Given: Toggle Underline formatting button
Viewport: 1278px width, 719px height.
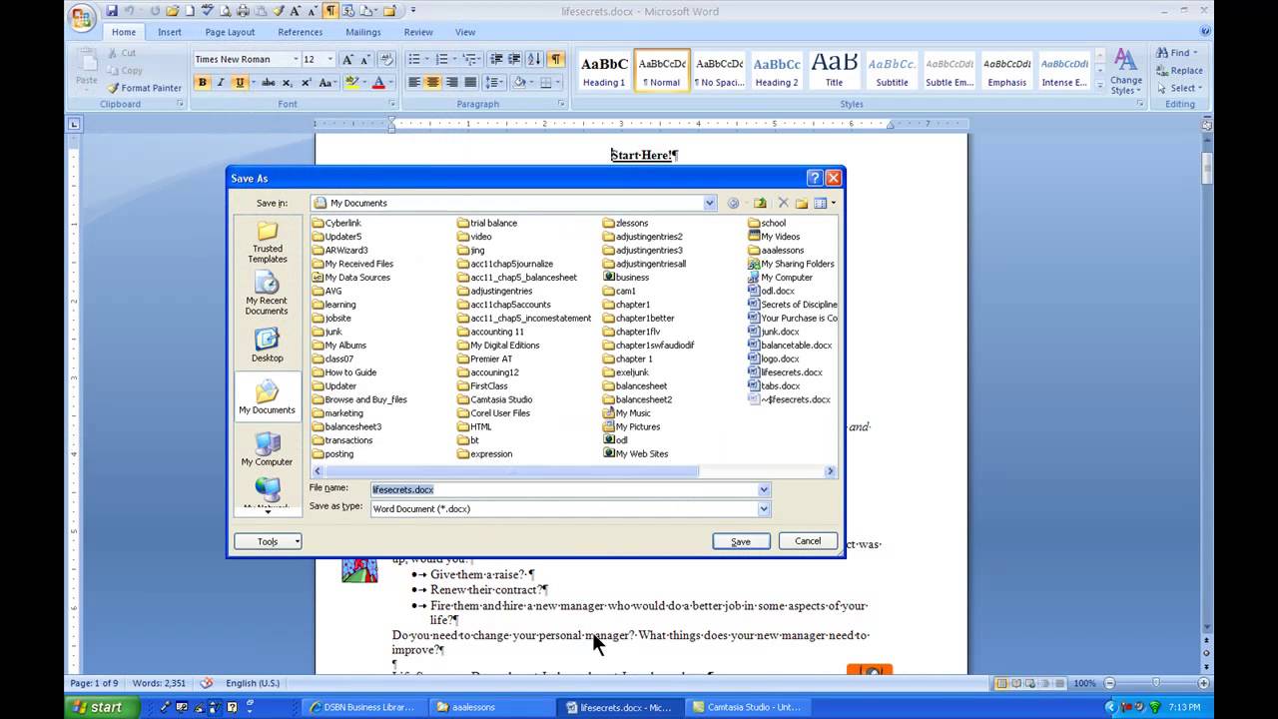Looking at the screenshot, I should (240, 83).
